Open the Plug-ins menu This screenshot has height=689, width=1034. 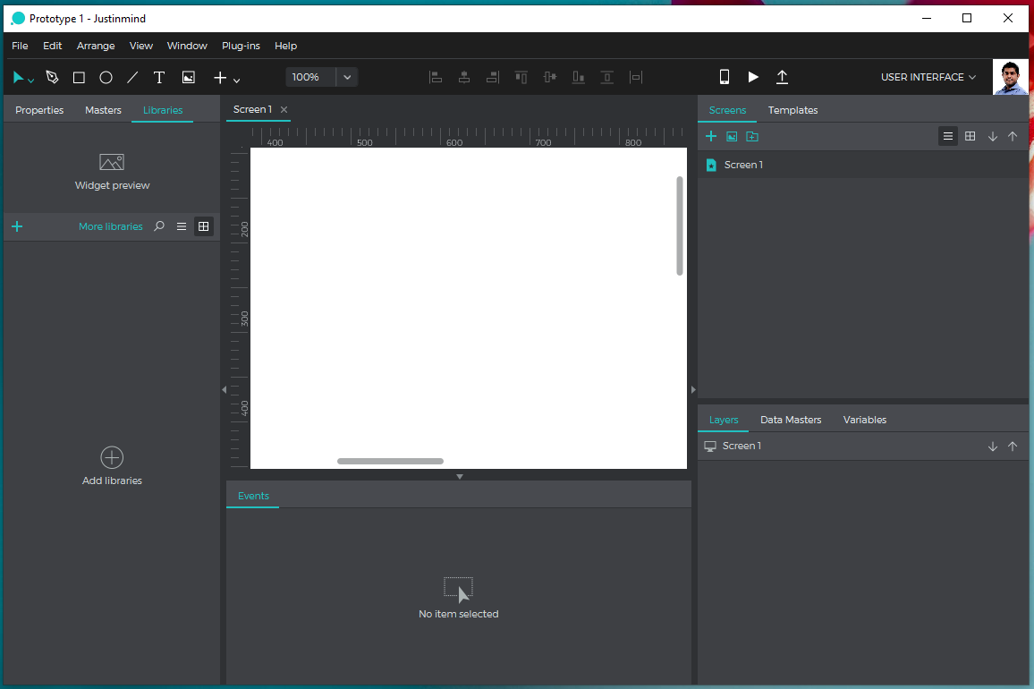tap(241, 46)
